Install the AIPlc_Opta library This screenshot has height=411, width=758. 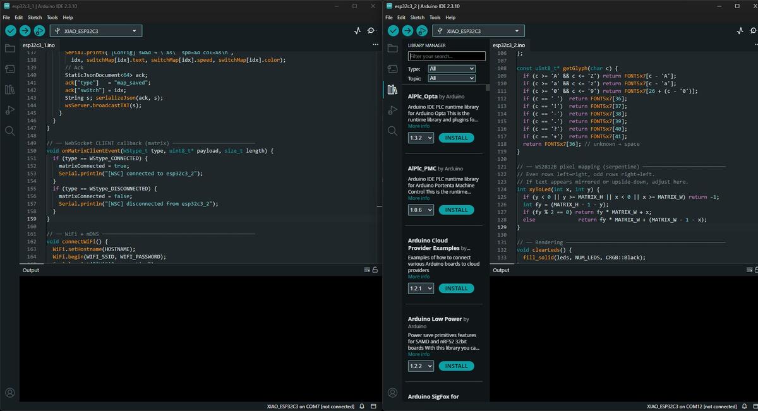tap(456, 138)
